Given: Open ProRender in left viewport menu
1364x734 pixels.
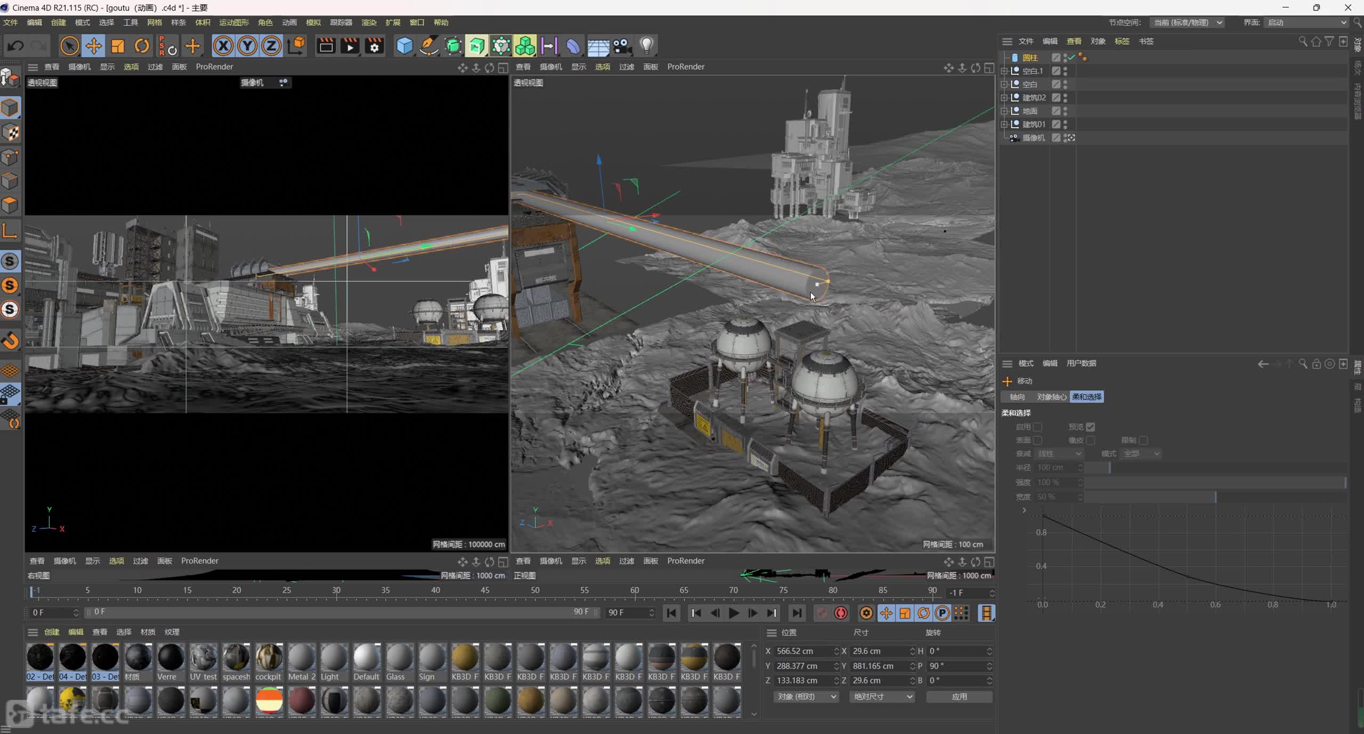Looking at the screenshot, I should (x=214, y=67).
